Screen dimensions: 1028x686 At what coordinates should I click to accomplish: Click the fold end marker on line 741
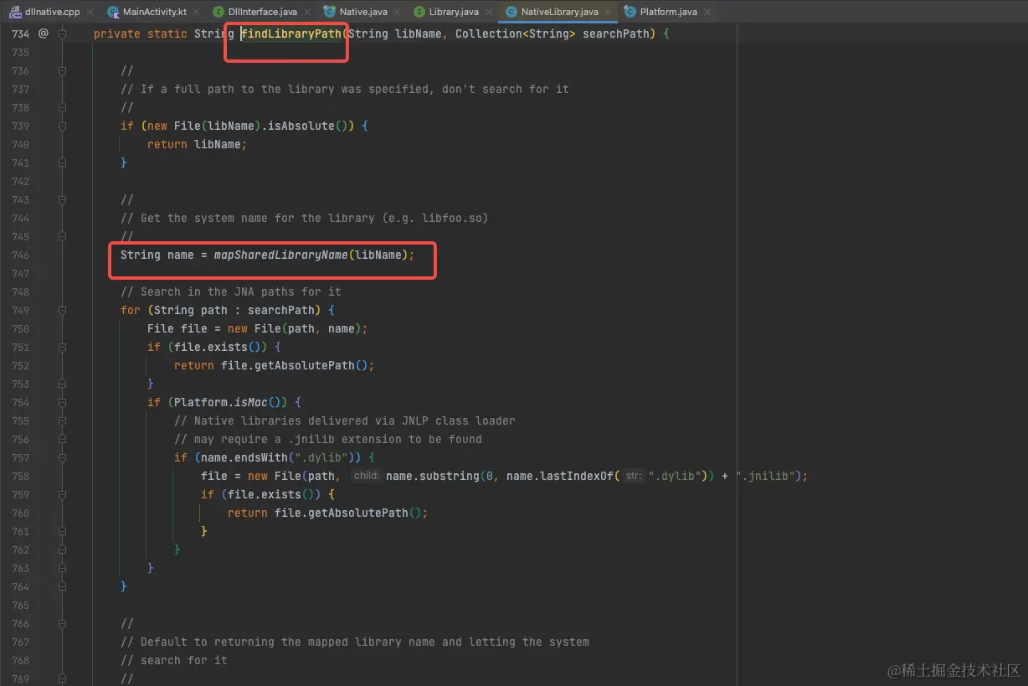63,163
